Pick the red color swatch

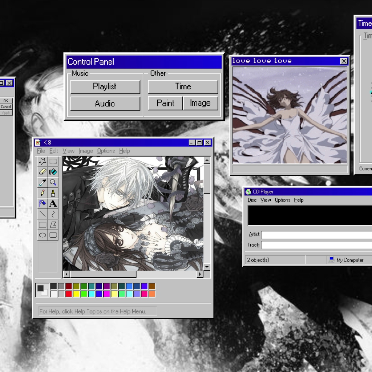pyautogui.click(x=69, y=294)
